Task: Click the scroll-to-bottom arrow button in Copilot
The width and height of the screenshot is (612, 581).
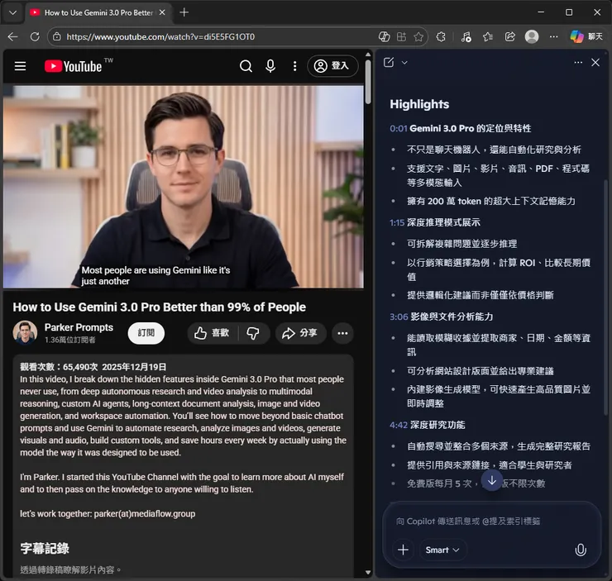Action: tap(492, 480)
